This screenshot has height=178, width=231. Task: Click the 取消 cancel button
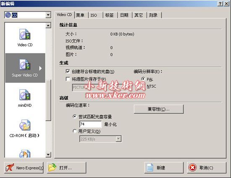pyautogui.click(x=207, y=168)
